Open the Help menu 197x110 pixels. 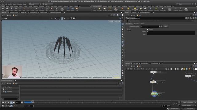click(25, 4)
